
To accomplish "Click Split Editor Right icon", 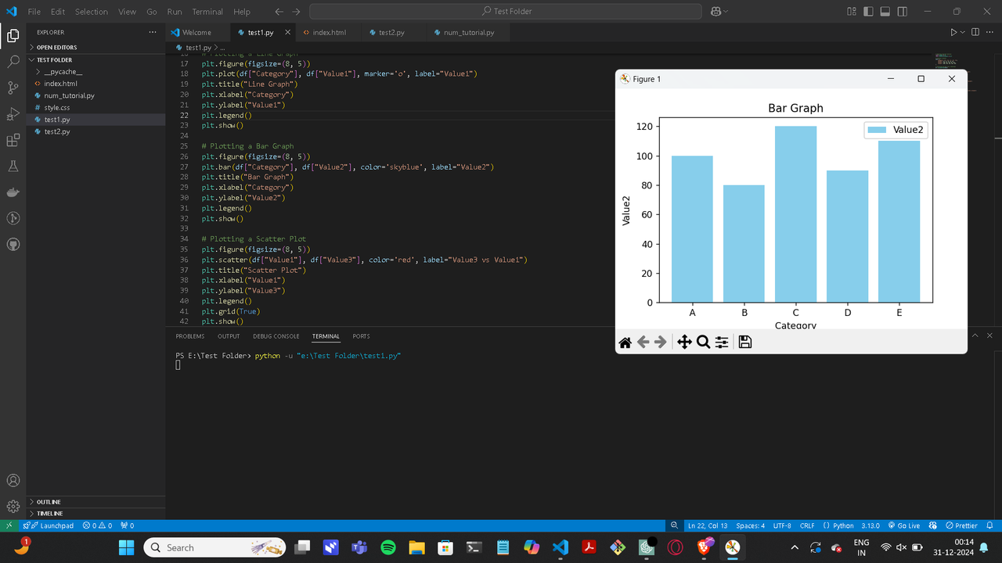I will pos(975,32).
